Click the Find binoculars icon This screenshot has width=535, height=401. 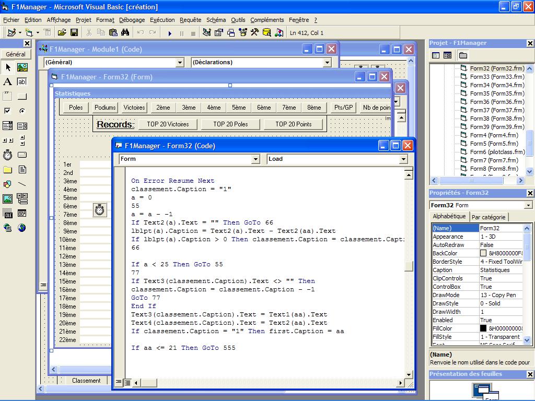click(x=125, y=33)
